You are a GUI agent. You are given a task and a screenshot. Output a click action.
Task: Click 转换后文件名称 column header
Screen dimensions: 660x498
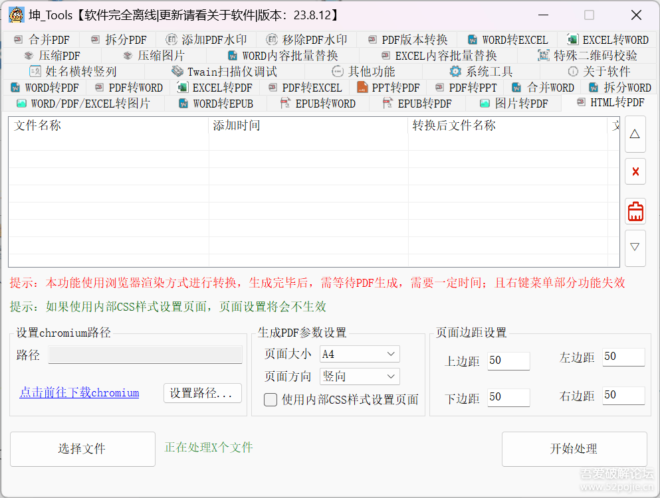point(508,125)
